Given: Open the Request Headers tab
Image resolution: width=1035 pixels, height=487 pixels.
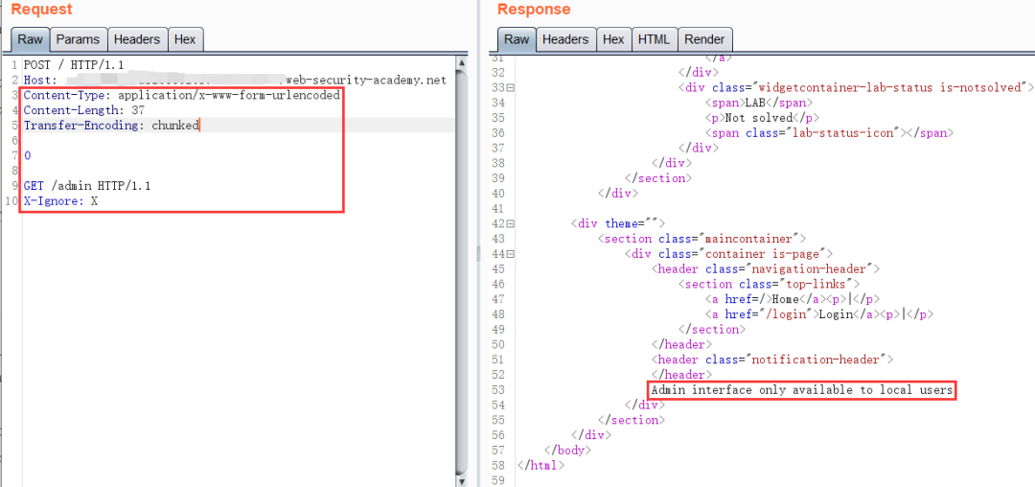Looking at the screenshot, I should [137, 39].
